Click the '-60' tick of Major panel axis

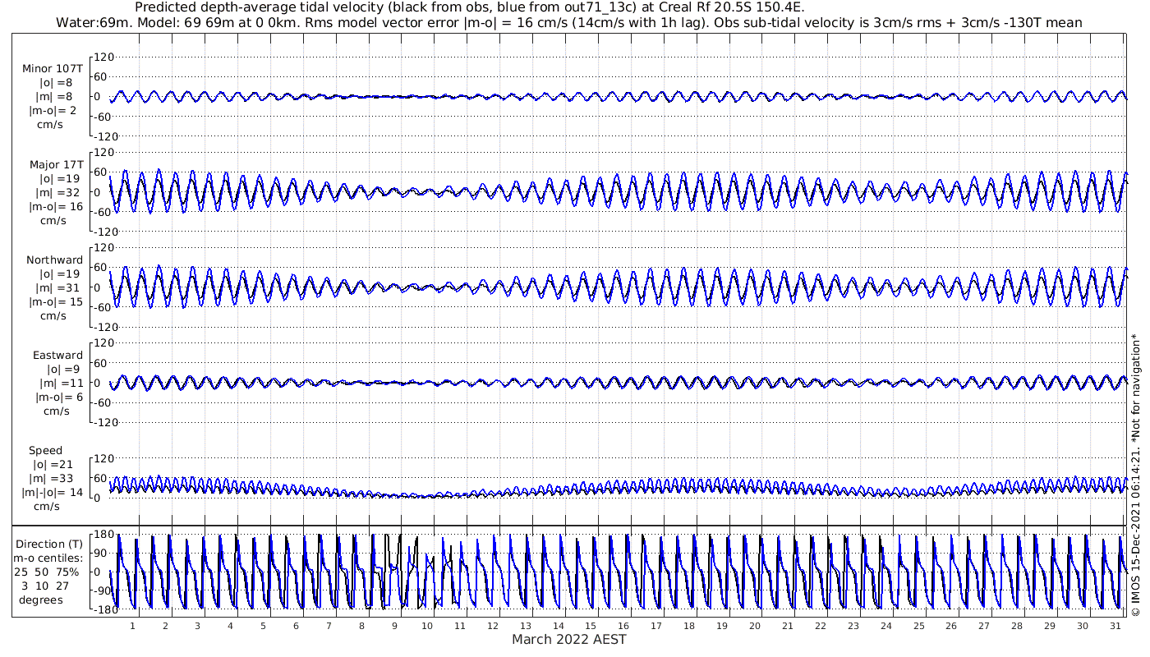tap(104, 212)
